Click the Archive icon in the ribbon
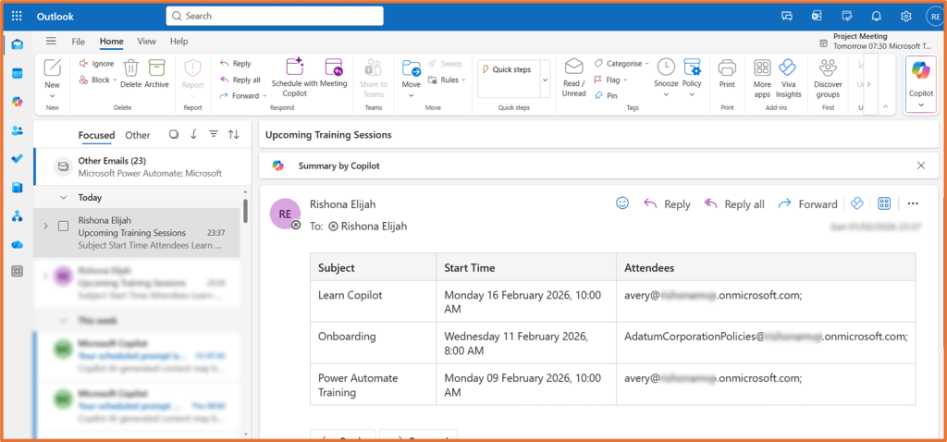947x442 pixels. [x=156, y=73]
